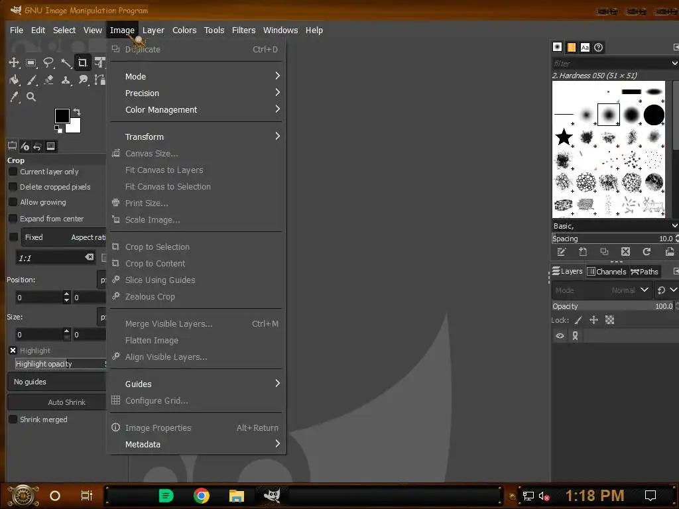Select the Paths tool
The width and height of the screenshot is (679, 509).
[99, 80]
